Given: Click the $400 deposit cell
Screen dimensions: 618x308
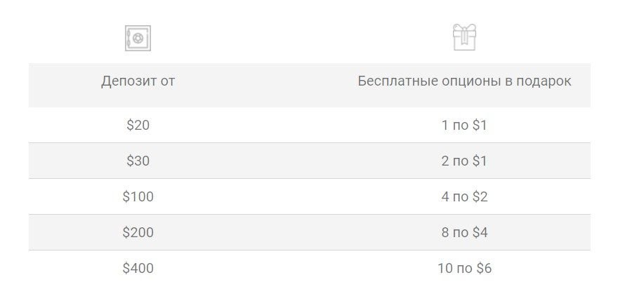Looking at the screenshot, I should click(x=138, y=268).
